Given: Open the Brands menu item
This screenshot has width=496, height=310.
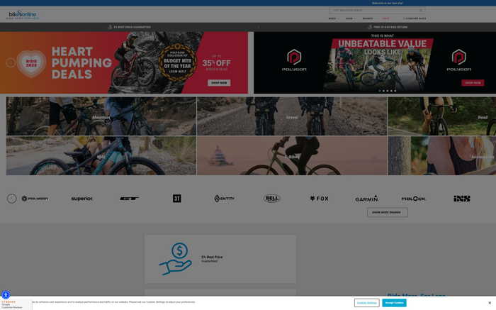Looking at the screenshot, I should tap(368, 18).
